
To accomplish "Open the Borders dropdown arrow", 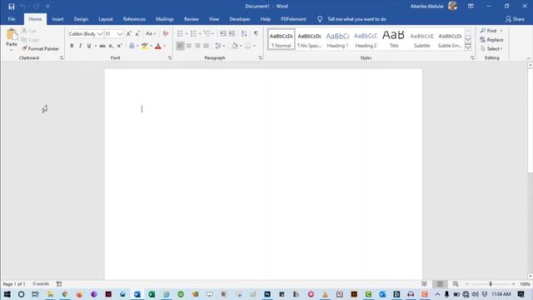I will click(x=254, y=46).
